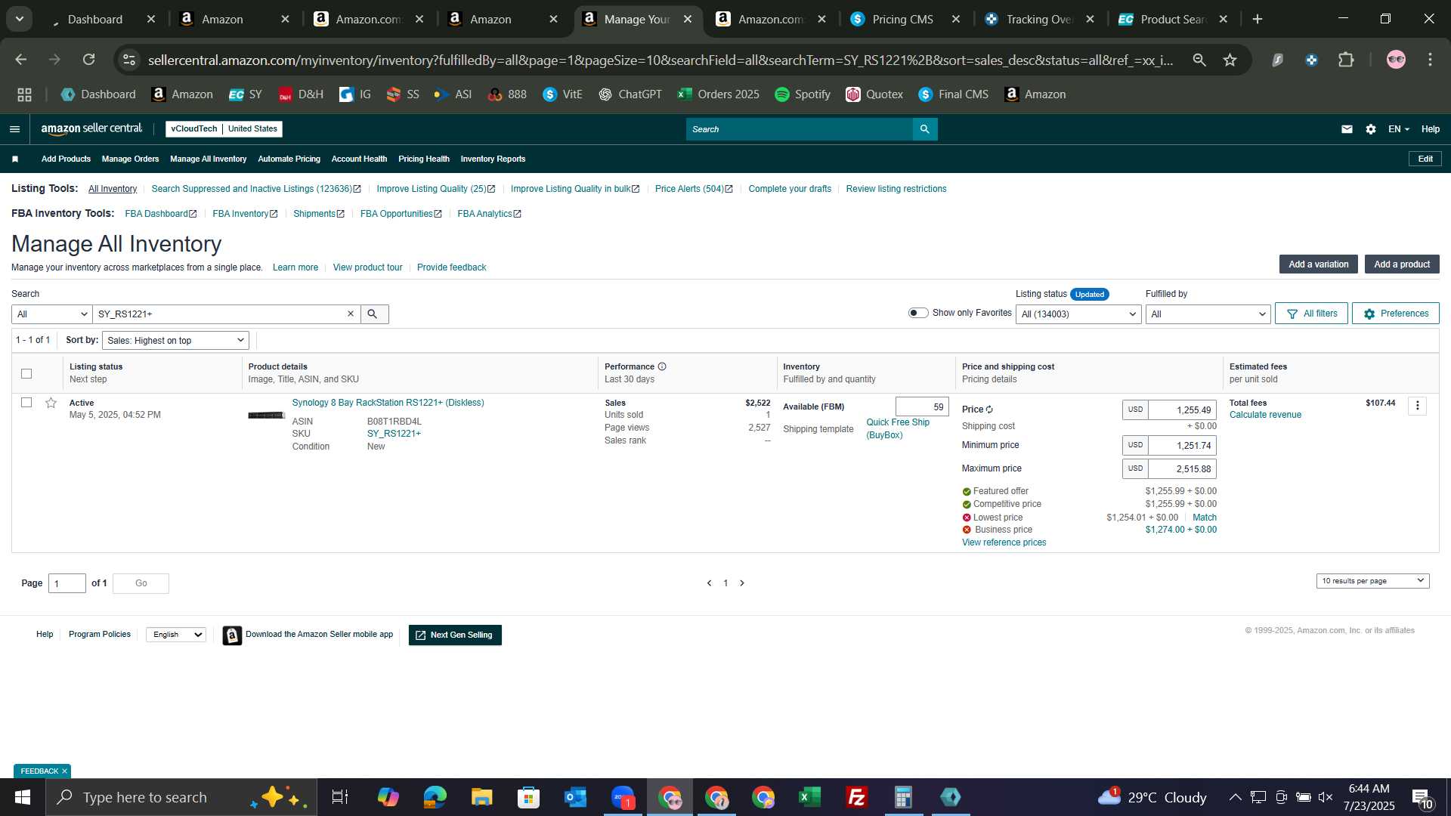The width and height of the screenshot is (1451, 816).
Task: Mark Synology listing as favorite with star
Action: coord(51,403)
